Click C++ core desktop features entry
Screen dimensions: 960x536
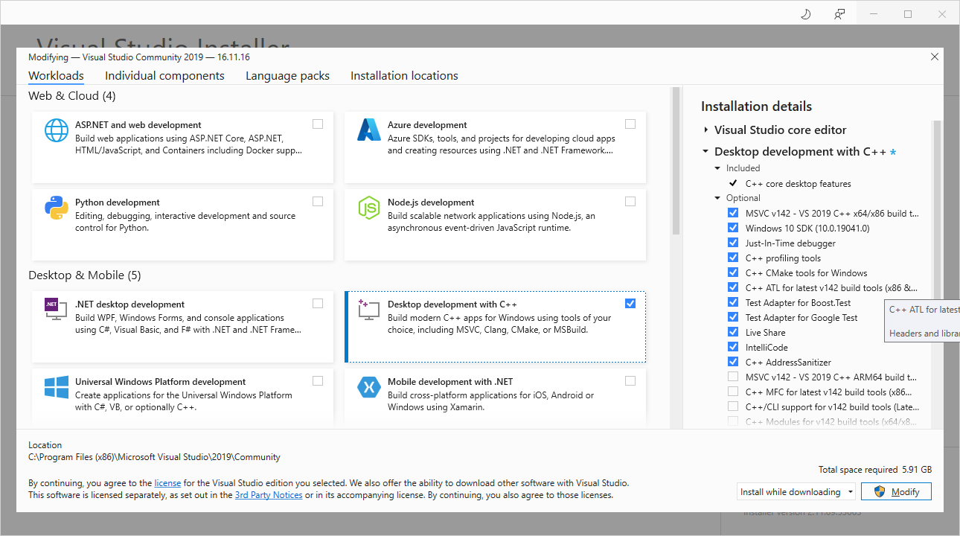(798, 184)
